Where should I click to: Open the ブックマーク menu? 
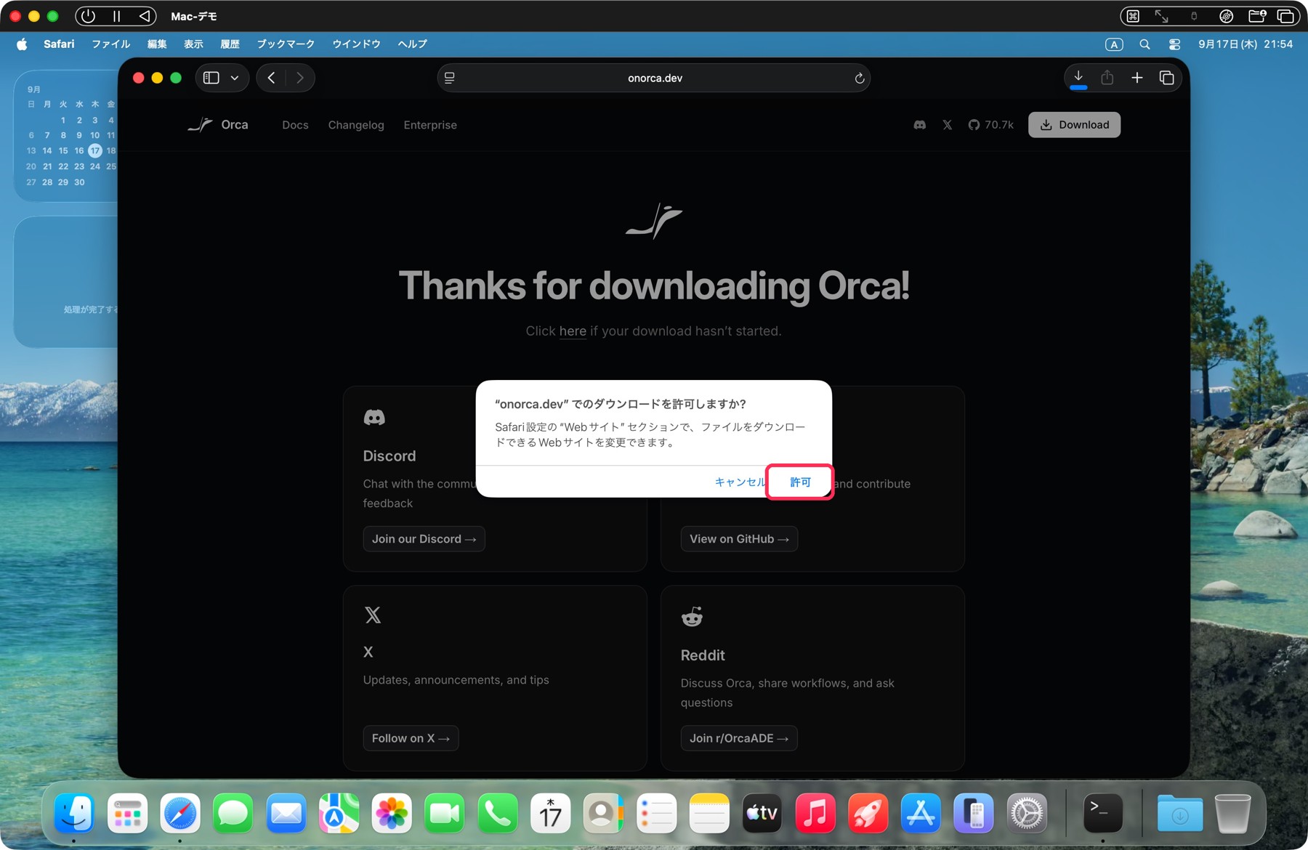(286, 44)
